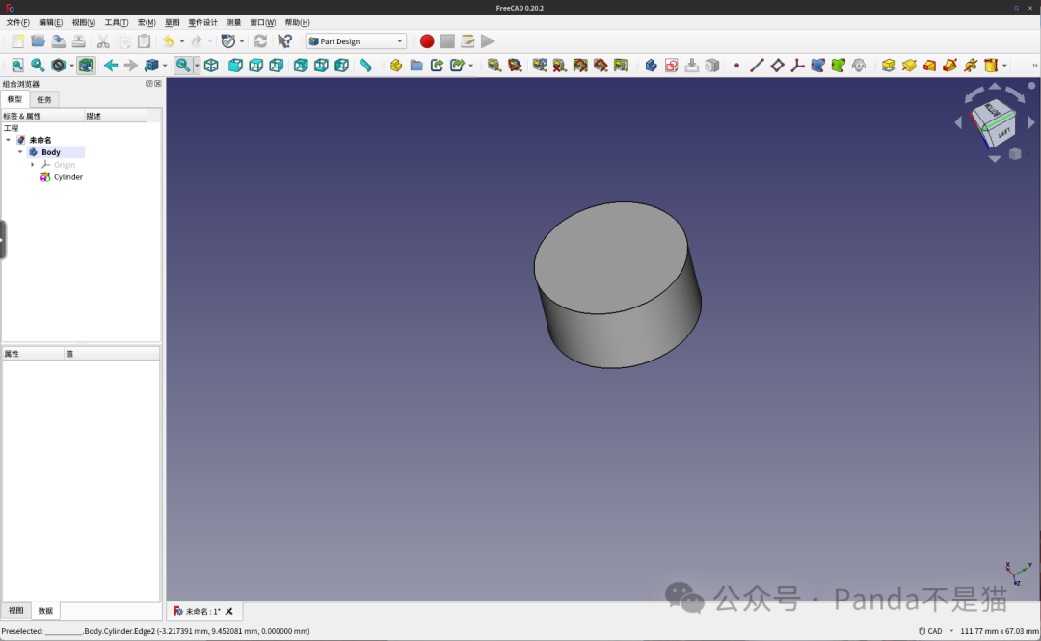Expand the Origin tree node
The height and width of the screenshot is (641, 1041).
coord(33,165)
